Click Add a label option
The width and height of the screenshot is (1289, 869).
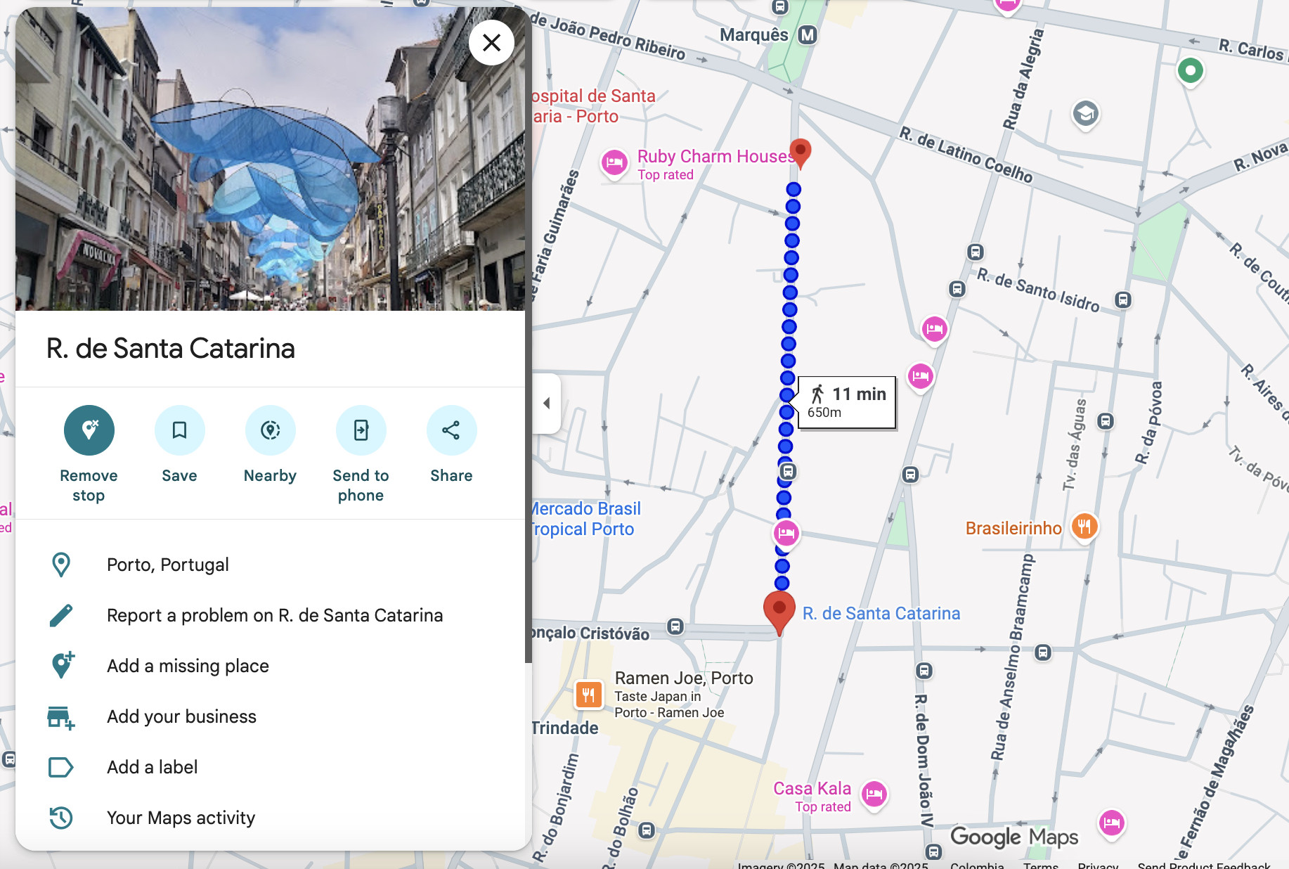click(152, 767)
